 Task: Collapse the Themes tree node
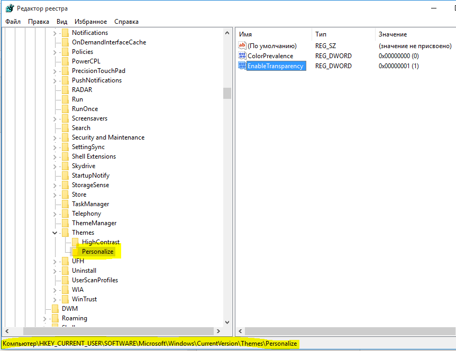[55, 233]
